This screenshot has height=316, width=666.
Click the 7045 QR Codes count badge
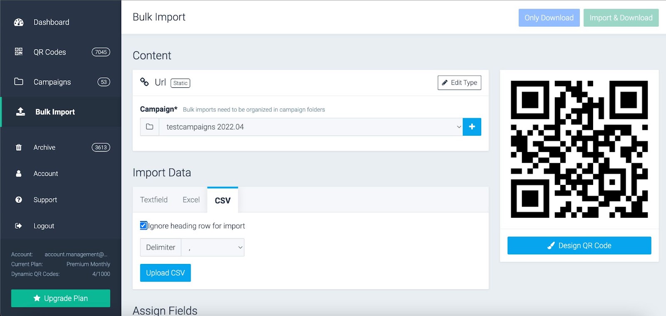(101, 52)
